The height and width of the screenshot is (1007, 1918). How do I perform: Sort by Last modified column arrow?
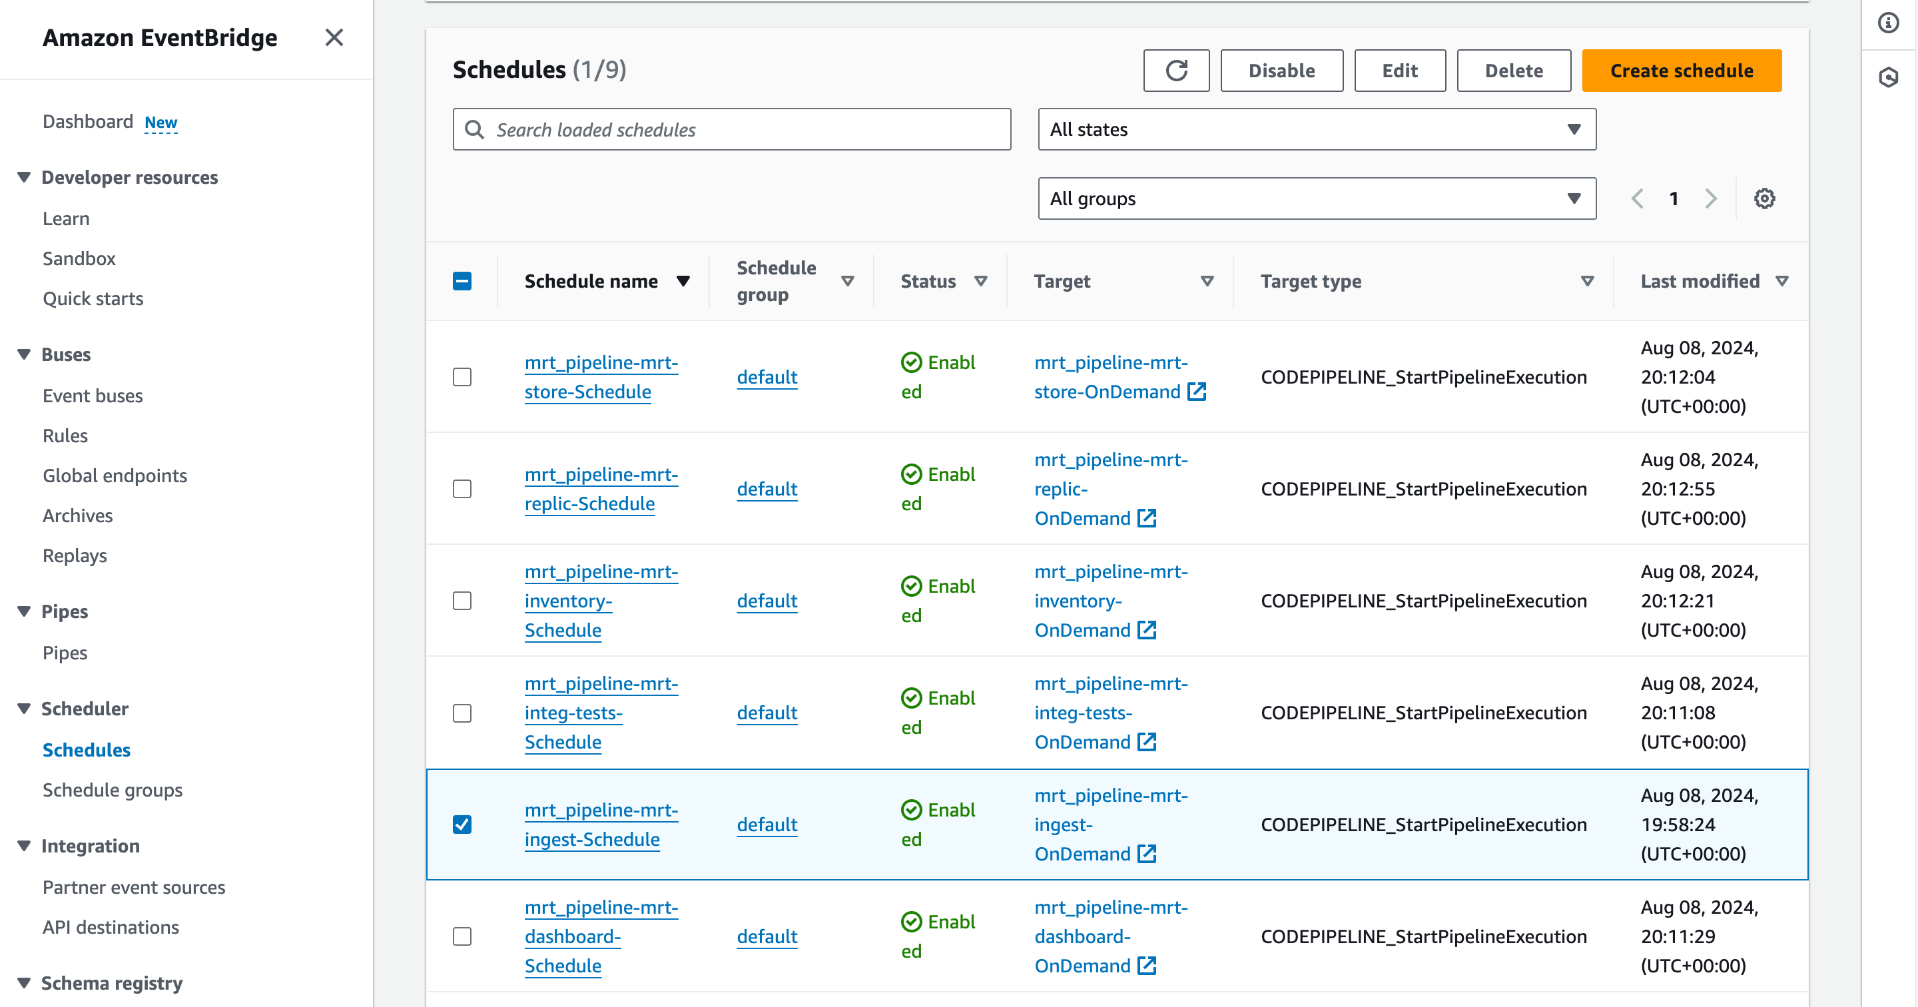pyautogui.click(x=1781, y=282)
